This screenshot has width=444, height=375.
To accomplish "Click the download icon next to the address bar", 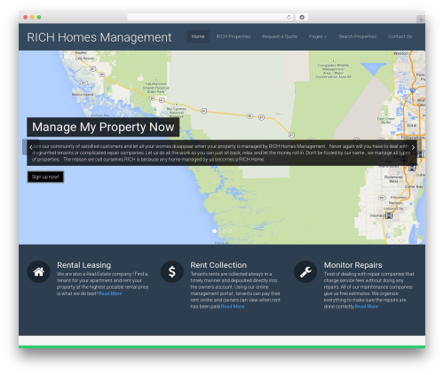I will click(302, 17).
